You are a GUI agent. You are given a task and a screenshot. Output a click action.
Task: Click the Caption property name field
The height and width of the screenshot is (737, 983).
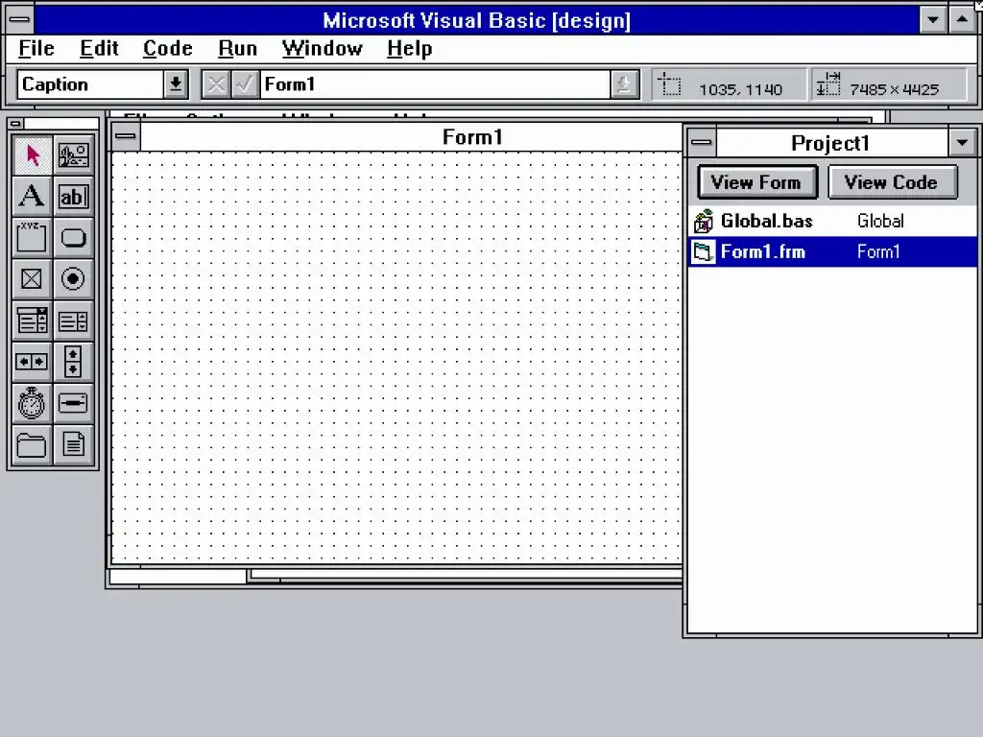(x=91, y=84)
